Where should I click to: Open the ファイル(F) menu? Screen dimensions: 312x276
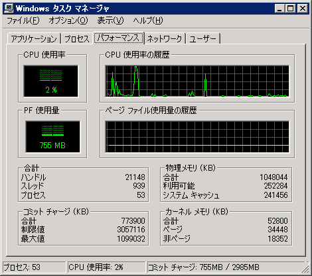click(23, 21)
